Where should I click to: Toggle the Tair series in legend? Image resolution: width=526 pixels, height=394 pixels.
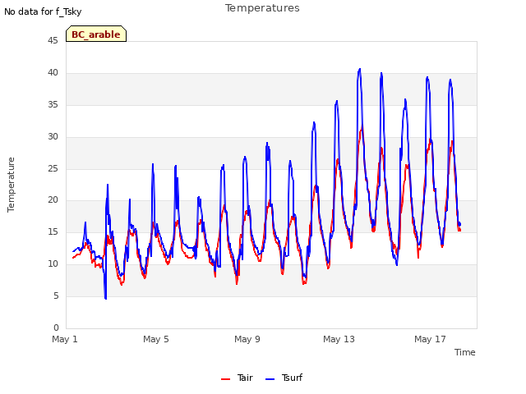click(x=237, y=378)
